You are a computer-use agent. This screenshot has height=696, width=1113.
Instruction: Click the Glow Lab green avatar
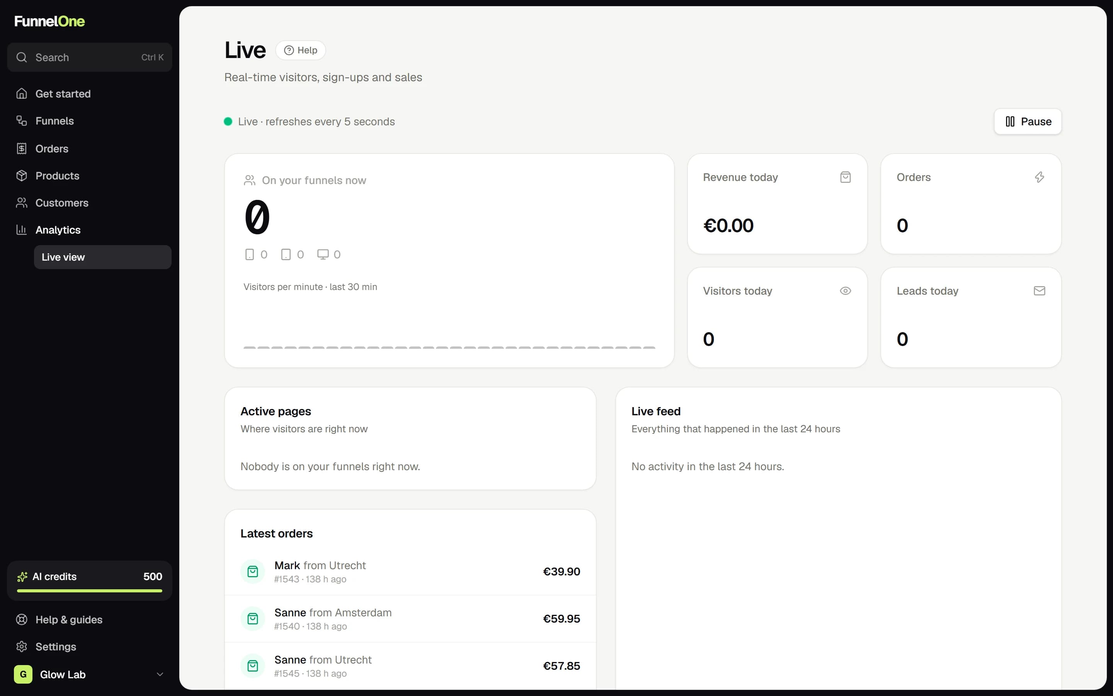click(x=23, y=674)
